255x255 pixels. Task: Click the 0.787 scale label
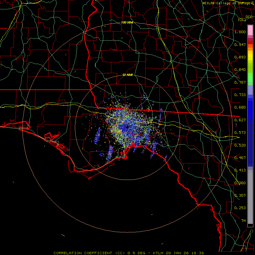pyautogui.click(x=240, y=82)
